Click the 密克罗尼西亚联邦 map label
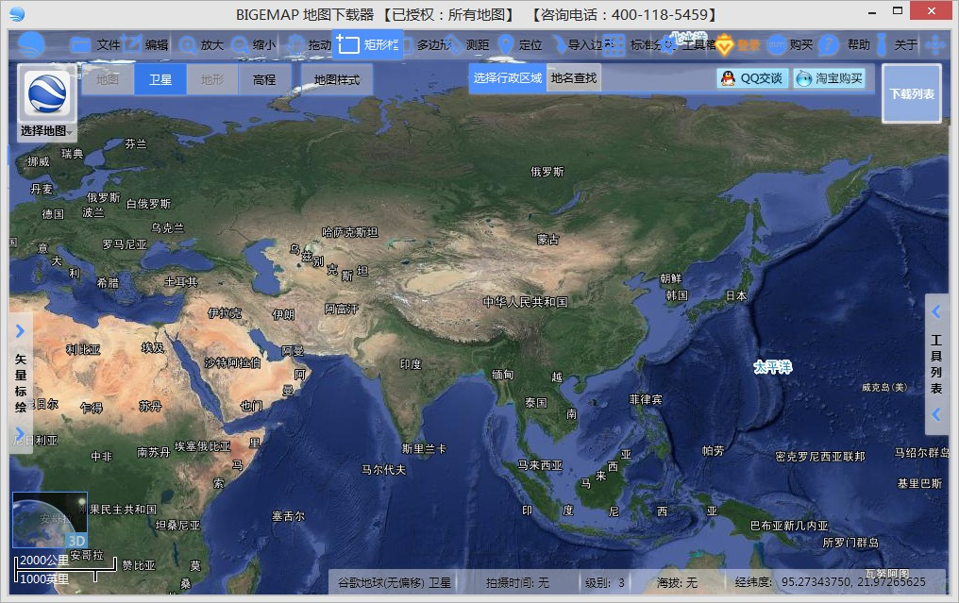The width and height of the screenshot is (959, 603). (819, 456)
